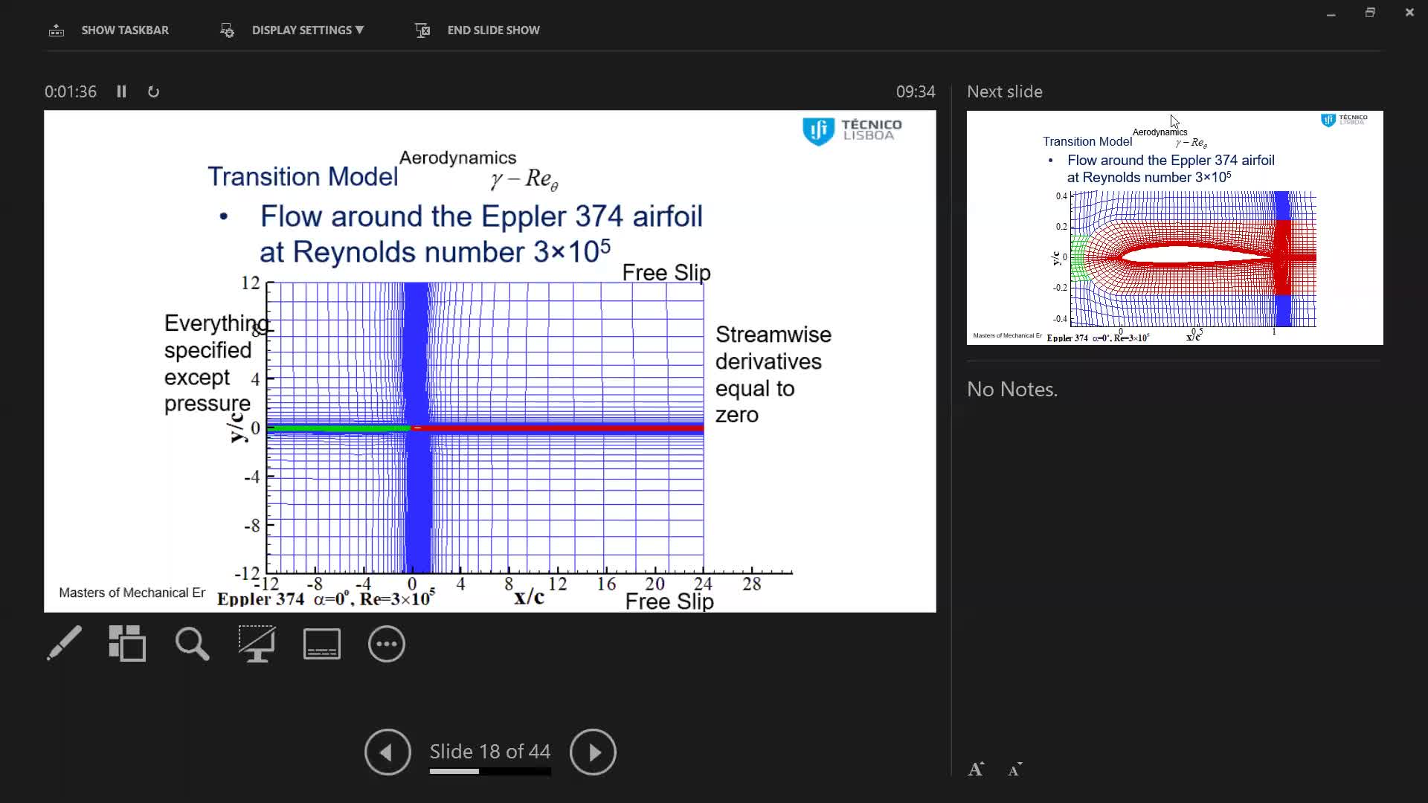
Task: Click the next slide preview thumbnail
Action: pos(1174,228)
